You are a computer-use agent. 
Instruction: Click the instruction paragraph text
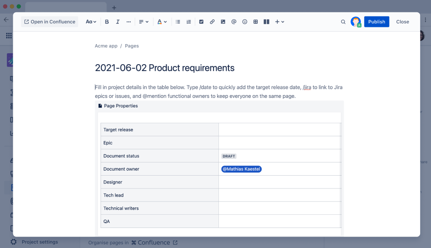218,91
